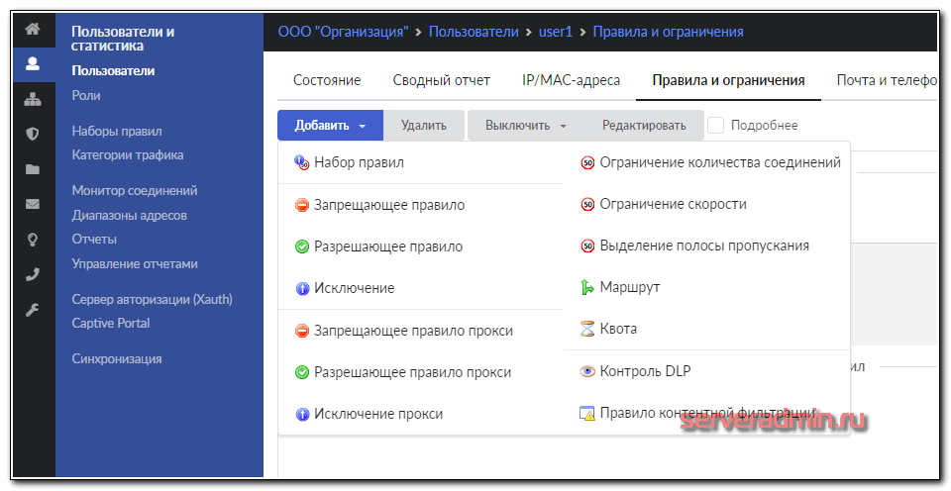Expand the Добавить dropdown button

pos(331,126)
